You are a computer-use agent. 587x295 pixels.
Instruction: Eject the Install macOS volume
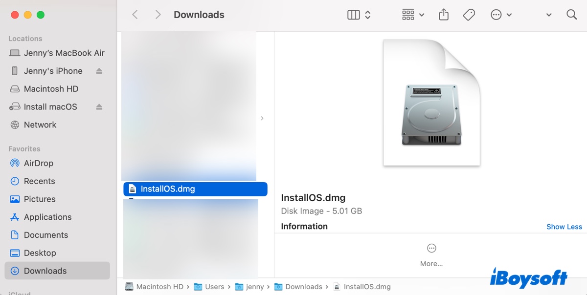[99, 107]
